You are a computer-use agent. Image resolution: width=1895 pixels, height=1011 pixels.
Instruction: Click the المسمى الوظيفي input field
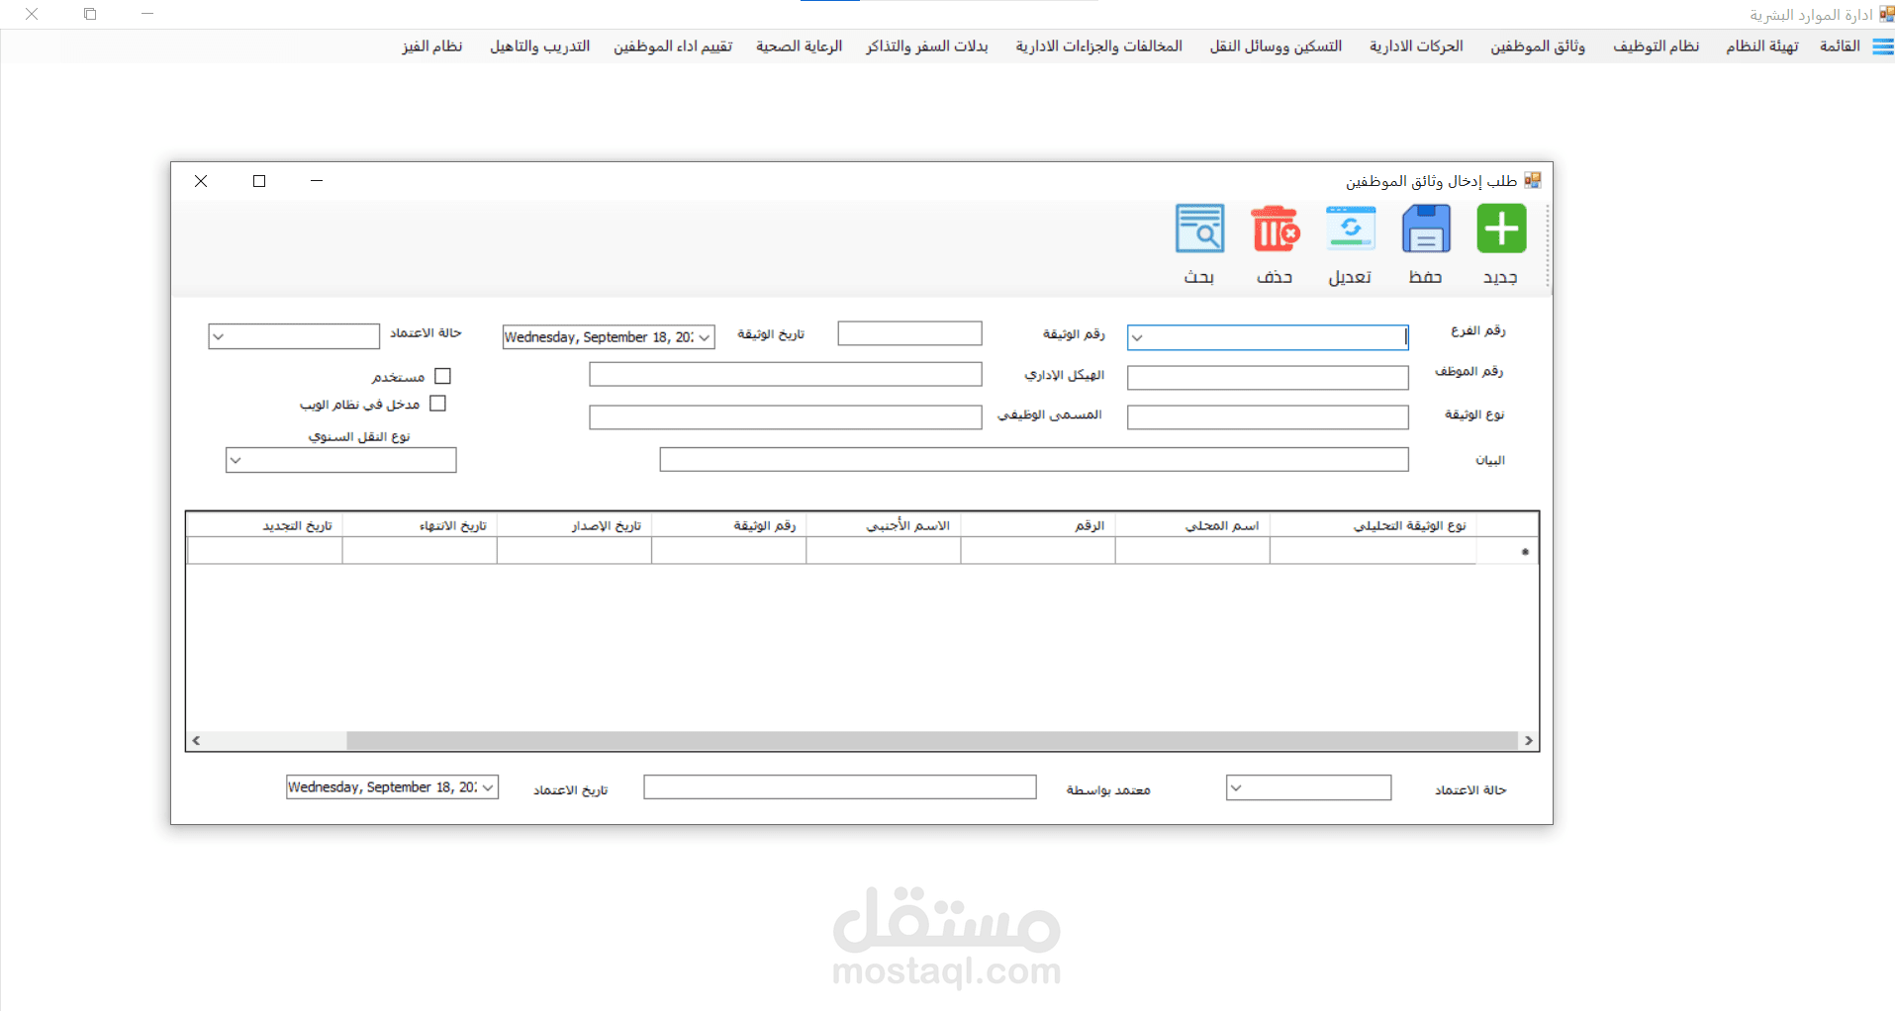point(786,417)
